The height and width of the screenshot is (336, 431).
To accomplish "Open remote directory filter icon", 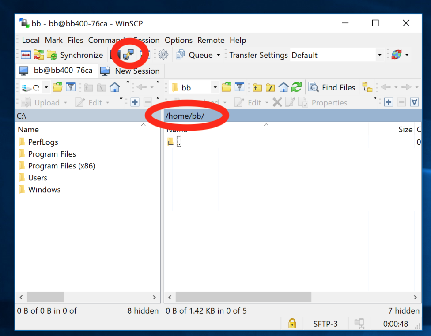I will [239, 87].
